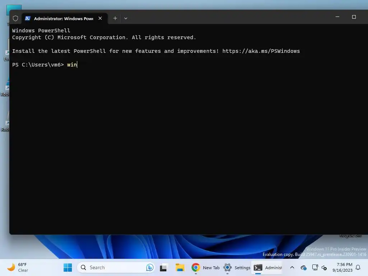Switch to Chrome New Tab window
Image resolution: width=368 pixels, height=276 pixels.
pyautogui.click(x=206, y=267)
